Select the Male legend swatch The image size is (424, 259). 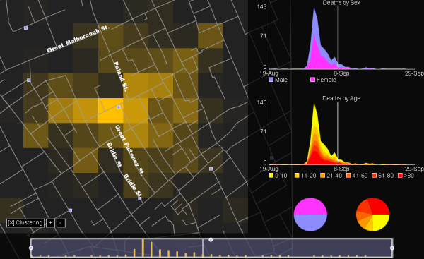click(271, 80)
